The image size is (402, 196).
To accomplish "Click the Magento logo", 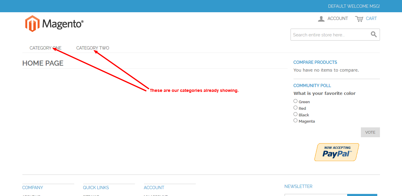I will 54,24.
